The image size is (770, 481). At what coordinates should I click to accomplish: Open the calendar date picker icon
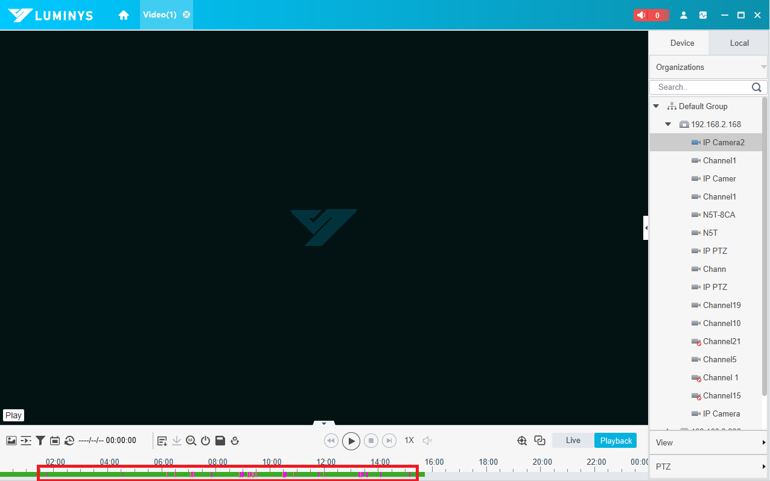[x=55, y=441]
